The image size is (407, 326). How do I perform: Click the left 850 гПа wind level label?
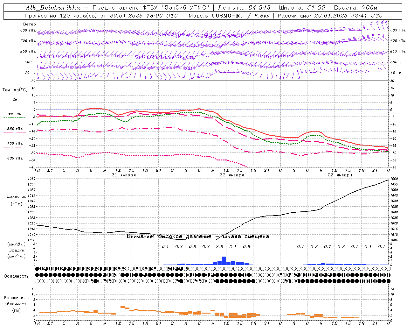(28, 51)
